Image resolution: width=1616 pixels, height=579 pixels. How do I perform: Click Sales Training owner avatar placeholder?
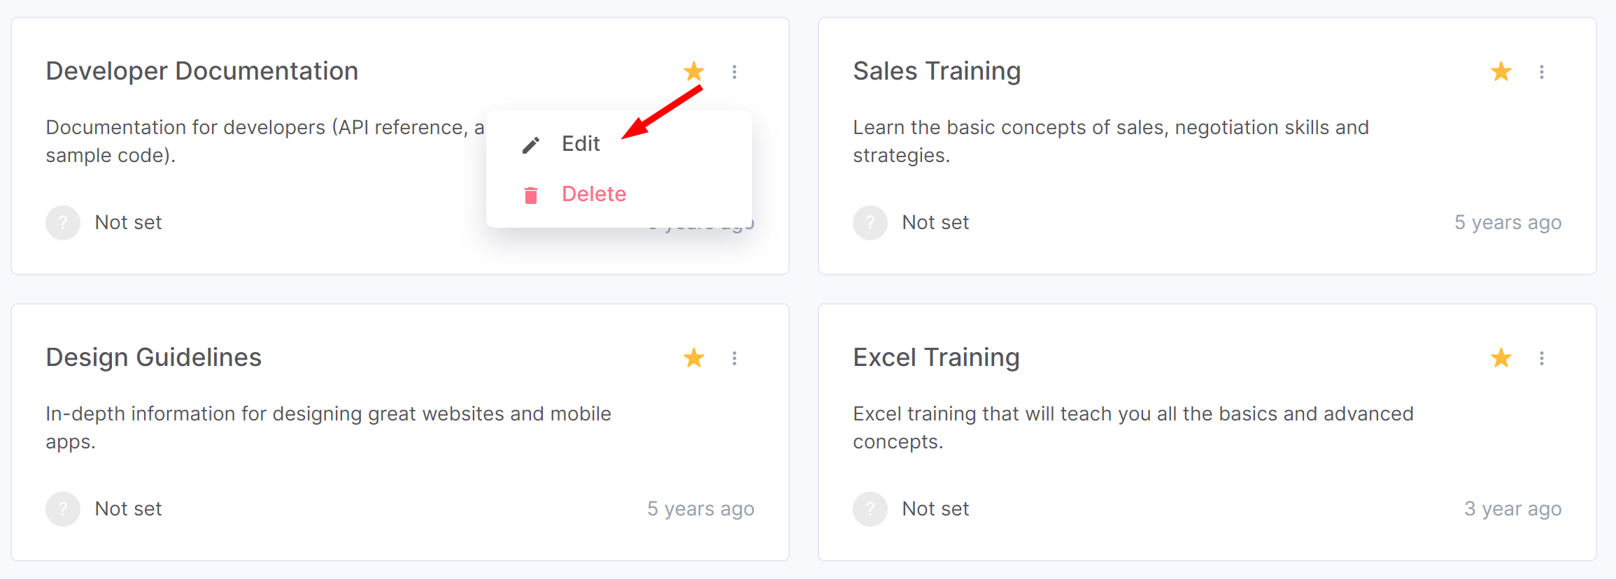(870, 223)
